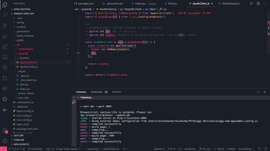Change UTF-8 file encoding
270x151 pixels.
pyautogui.click(x=171, y=149)
